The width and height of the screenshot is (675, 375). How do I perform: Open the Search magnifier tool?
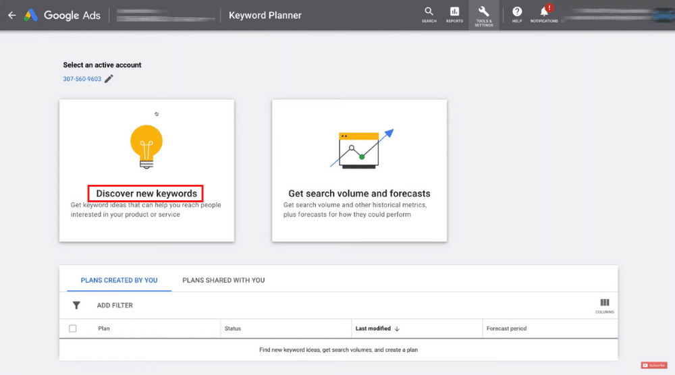point(429,15)
